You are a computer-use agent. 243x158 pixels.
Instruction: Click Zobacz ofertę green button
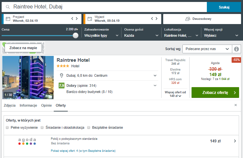click(x=215, y=92)
